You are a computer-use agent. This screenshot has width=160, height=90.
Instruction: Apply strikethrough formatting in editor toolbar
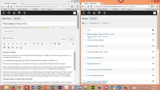(x=13, y=44)
